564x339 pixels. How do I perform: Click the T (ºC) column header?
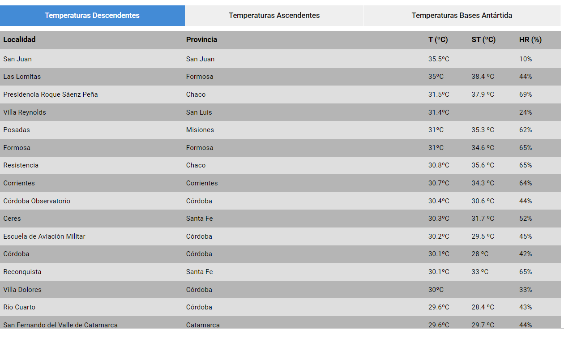click(438, 40)
